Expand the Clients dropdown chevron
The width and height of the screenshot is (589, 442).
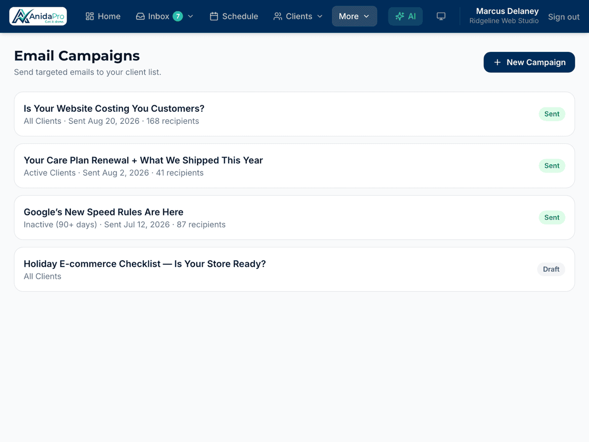pyautogui.click(x=320, y=16)
